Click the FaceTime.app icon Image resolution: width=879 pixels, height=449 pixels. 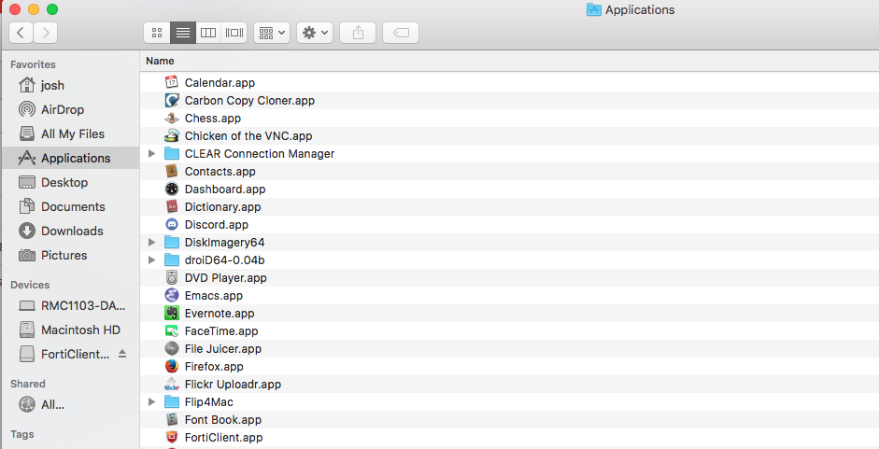pyautogui.click(x=172, y=331)
